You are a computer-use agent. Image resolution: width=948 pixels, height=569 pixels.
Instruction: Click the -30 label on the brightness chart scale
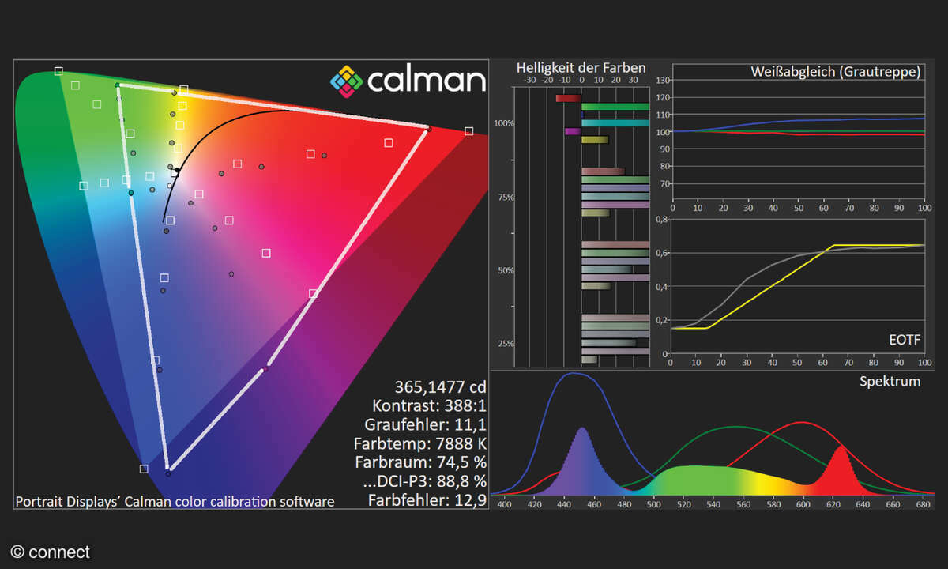coord(530,80)
